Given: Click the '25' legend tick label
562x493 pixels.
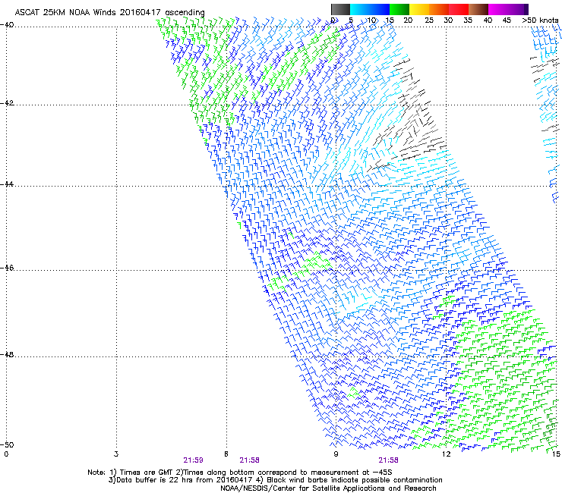Looking at the screenshot, I should [429, 20].
